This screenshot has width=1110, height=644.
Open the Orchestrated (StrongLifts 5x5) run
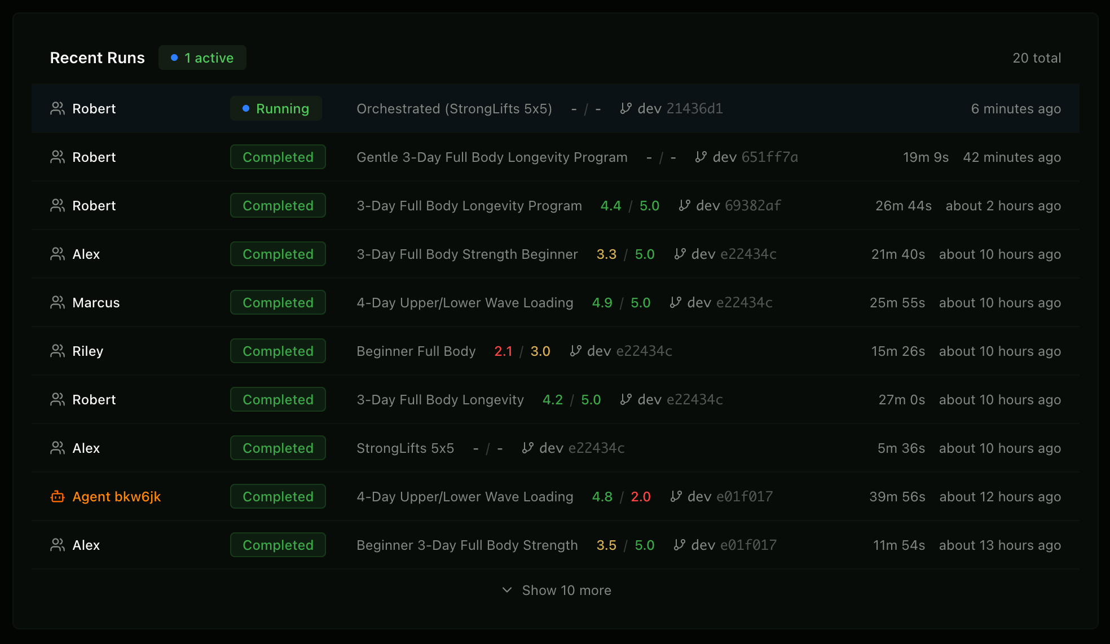click(x=556, y=108)
